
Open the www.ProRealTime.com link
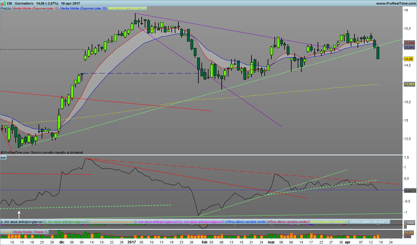pyautogui.click(x=396, y=3)
